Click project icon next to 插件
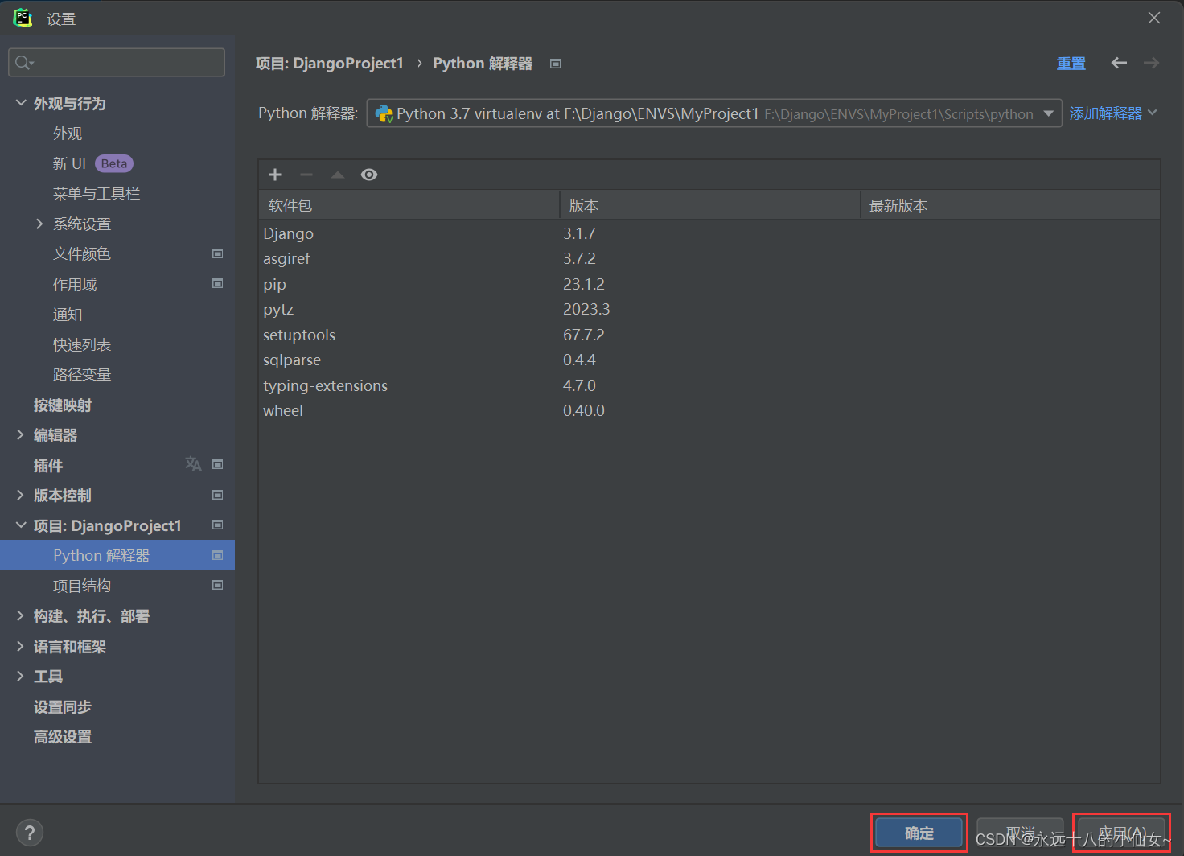This screenshot has height=856, width=1184. [217, 464]
